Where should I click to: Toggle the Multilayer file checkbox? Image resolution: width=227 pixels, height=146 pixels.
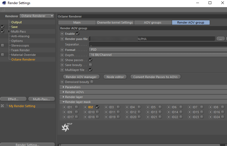pyautogui.click(x=90, y=70)
